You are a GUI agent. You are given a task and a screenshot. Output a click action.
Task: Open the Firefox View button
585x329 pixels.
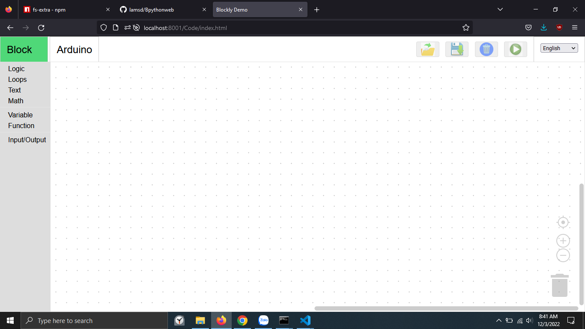coord(9,9)
